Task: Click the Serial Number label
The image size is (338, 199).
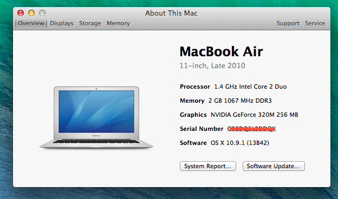Action: point(201,129)
